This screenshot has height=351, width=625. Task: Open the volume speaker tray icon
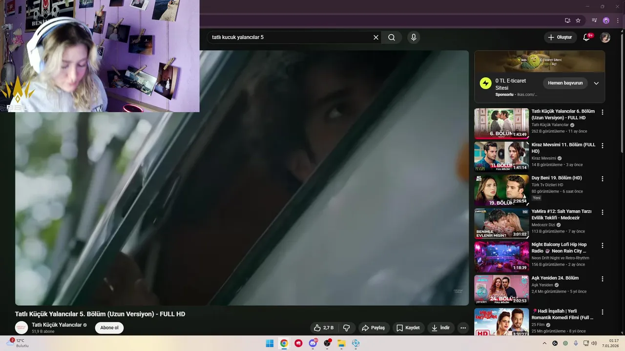point(594,343)
